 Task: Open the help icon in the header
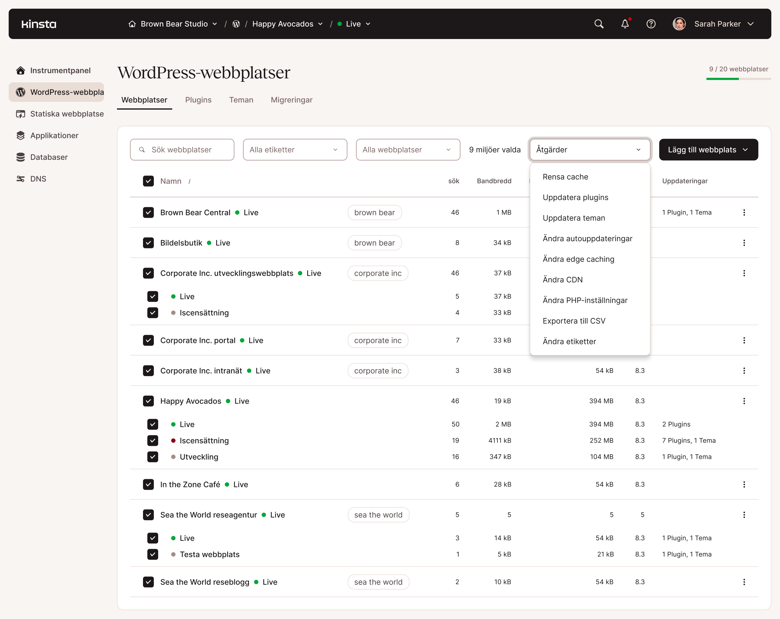pos(651,24)
